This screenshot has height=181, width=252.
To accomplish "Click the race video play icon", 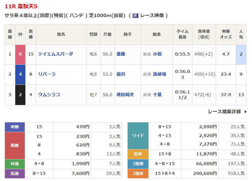I will 135,16.
